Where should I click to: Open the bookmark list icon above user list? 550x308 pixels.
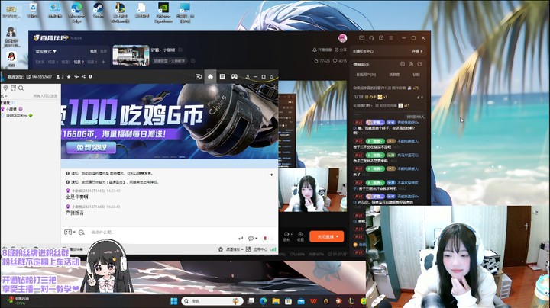pos(13,88)
